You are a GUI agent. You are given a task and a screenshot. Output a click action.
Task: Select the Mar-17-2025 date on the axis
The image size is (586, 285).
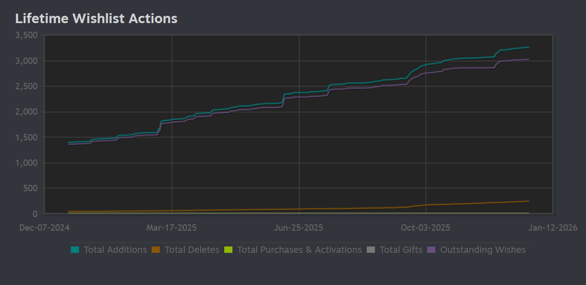(x=172, y=227)
